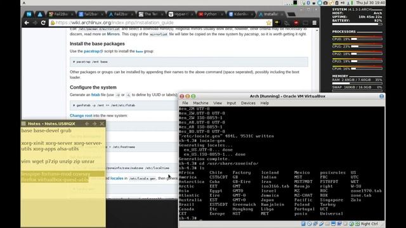Click the "# pacstrap /mnt base" code box
This screenshot has height=228, width=406.
pos(189,62)
